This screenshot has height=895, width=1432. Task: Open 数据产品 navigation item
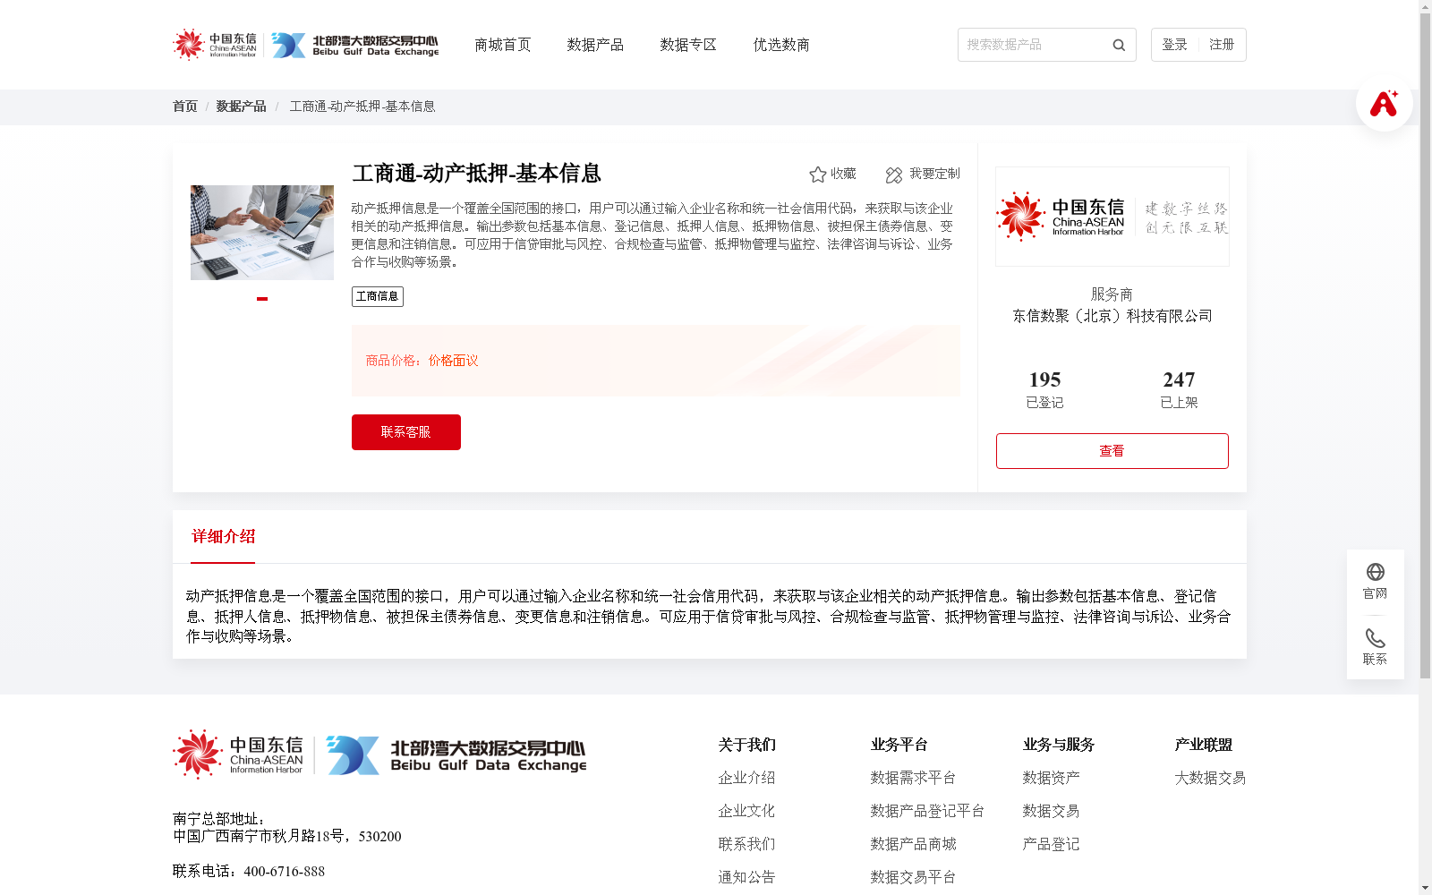(x=595, y=45)
